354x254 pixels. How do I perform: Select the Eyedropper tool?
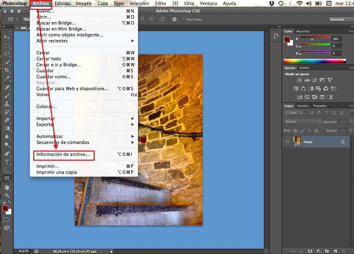[7, 78]
